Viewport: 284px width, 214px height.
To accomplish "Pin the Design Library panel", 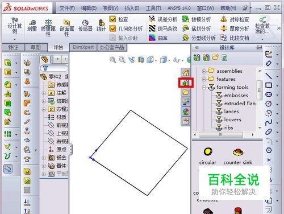I will pyautogui.click(x=258, y=47).
